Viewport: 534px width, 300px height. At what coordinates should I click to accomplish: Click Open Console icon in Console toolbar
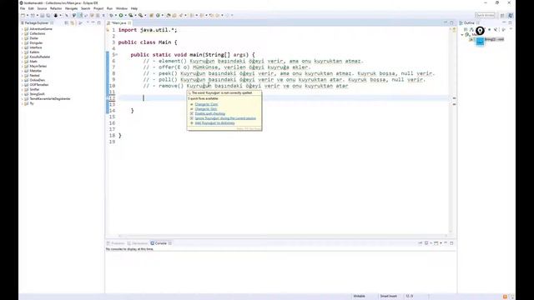click(x=436, y=243)
